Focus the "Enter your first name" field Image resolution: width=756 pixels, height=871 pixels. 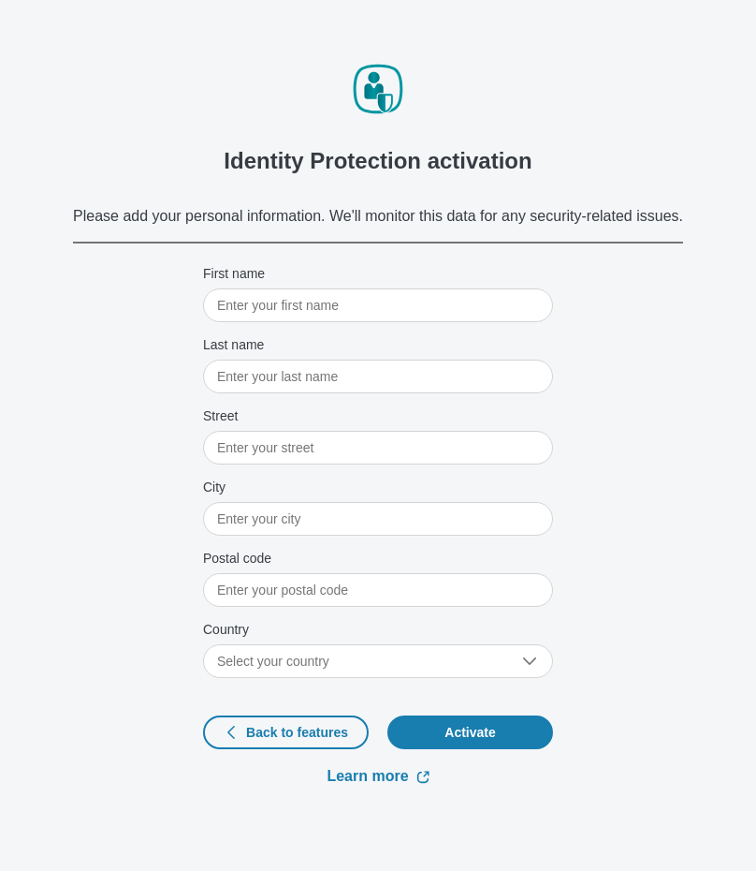377,305
